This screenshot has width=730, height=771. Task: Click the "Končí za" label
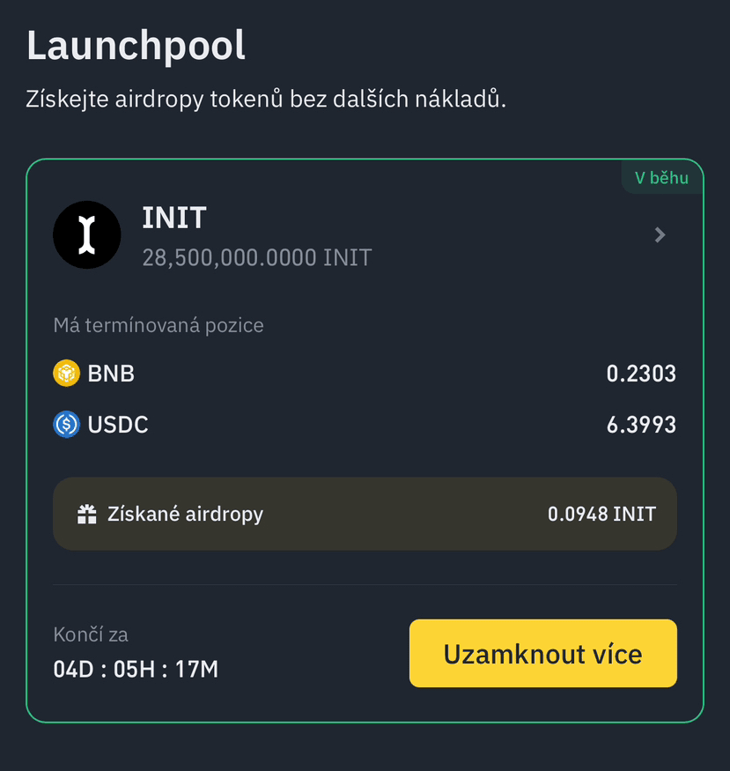tap(91, 634)
